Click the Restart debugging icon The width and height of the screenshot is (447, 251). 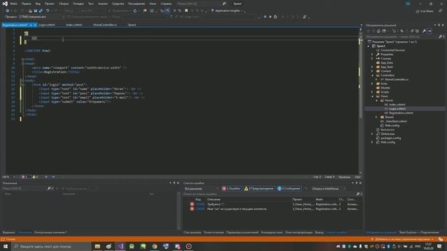click(275, 17)
